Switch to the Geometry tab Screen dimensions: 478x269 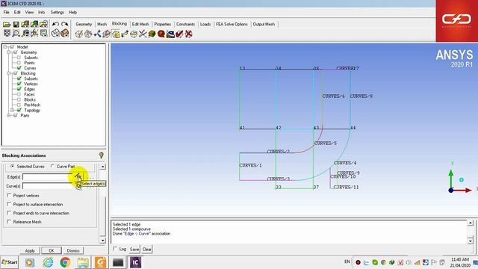(84, 24)
